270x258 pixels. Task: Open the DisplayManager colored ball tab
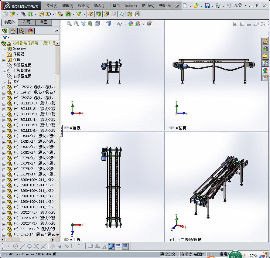tap(30, 31)
